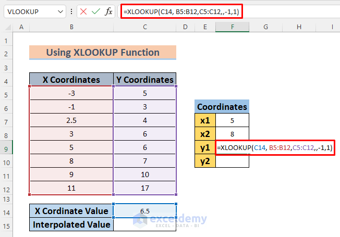Select column E header
The image size is (340, 237).
tap(205, 27)
